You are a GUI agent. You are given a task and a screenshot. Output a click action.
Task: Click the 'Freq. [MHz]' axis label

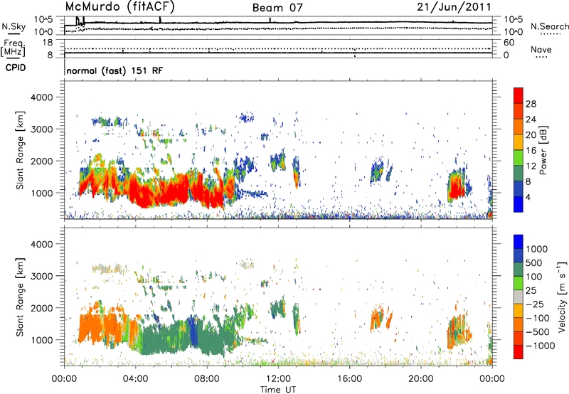tap(13, 48)
